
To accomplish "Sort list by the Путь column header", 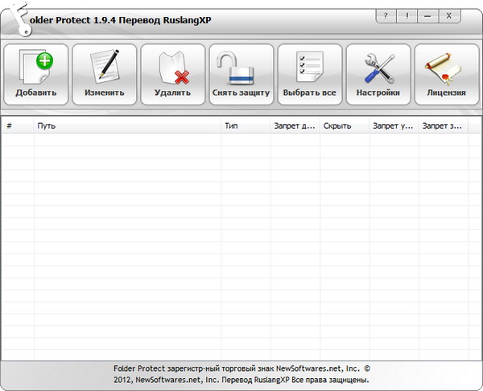I will [127, 126].
